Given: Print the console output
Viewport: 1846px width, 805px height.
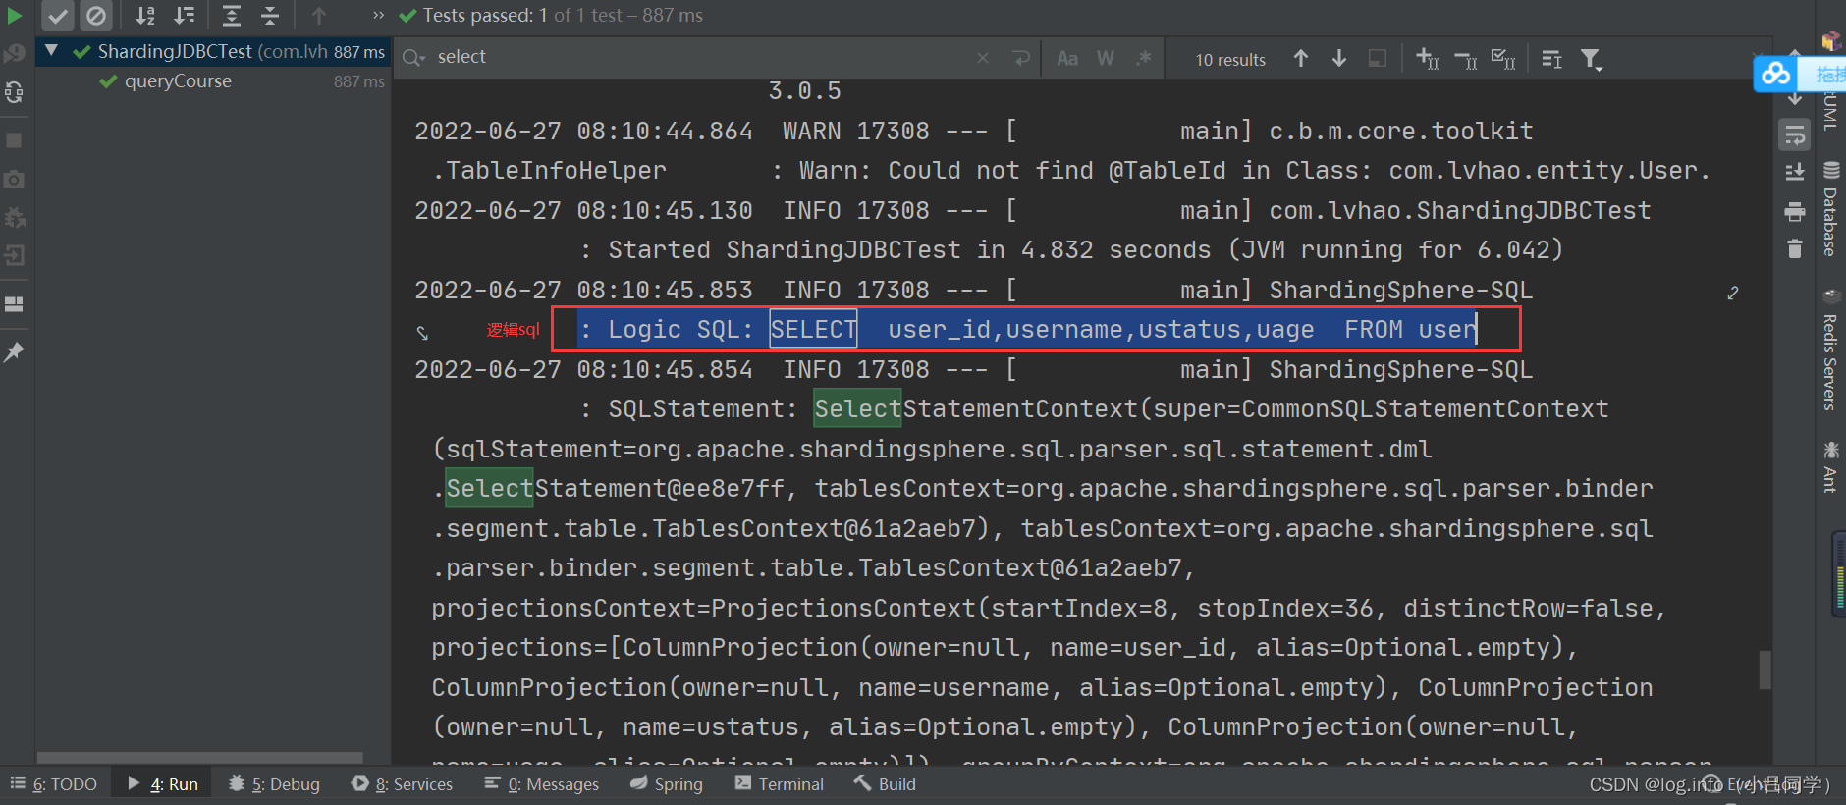Looking at the screenshot, I should coord(1795,211).
